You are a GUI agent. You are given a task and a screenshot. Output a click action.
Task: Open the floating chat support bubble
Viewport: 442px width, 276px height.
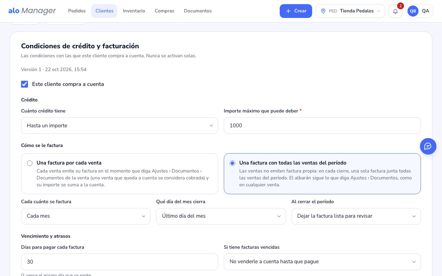tap(428, 146)
